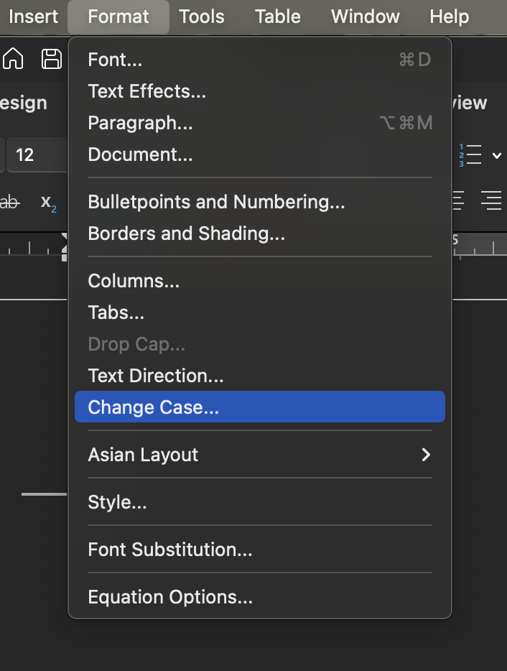Expand the Asian Layout submenu

tap(259, 455)
